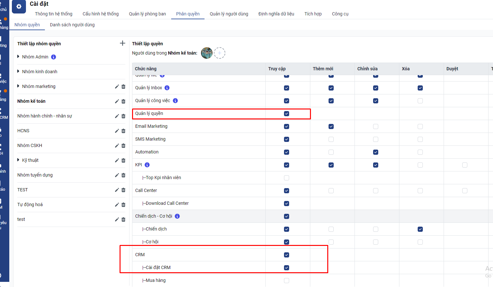Open Danh sách người dùng sub-tab
Viewport: 493px width, 287px height.
72,25
